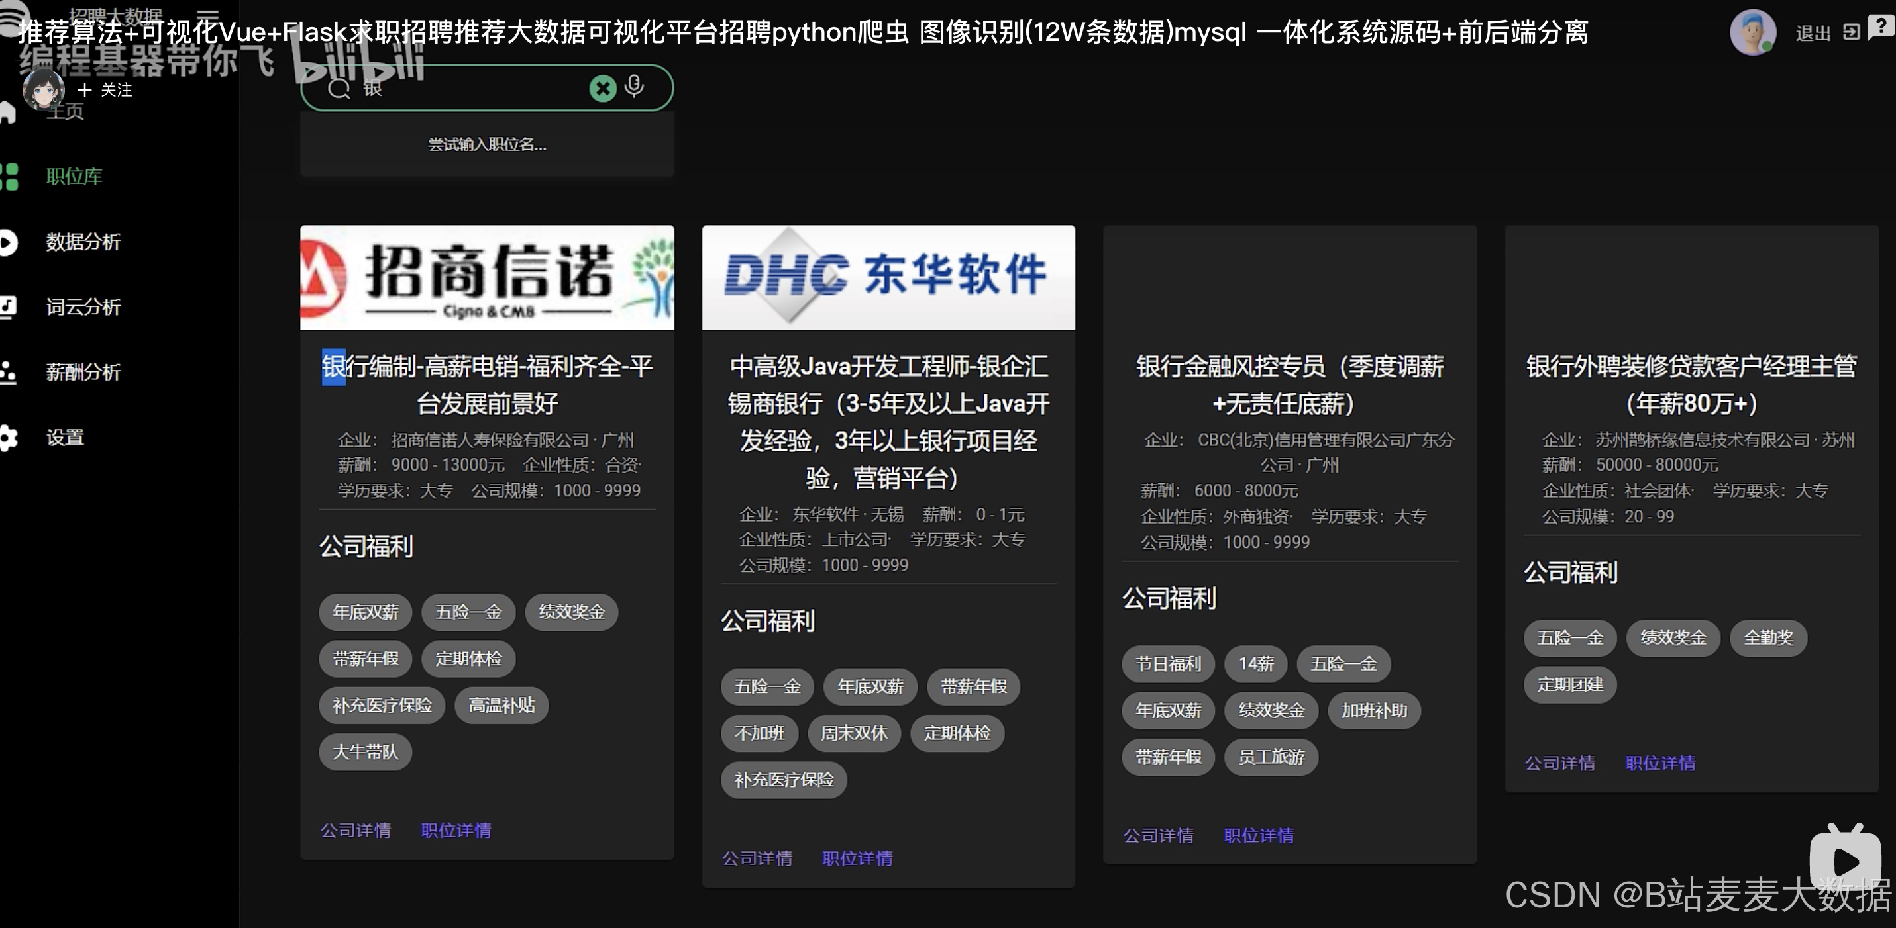Viewport: 1896px width, 928px height.
Task: Click the logout arrow icon beside 退出
Action: click(x=1852, y=32)
